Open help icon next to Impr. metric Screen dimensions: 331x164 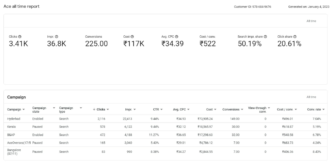click(57, 37)
